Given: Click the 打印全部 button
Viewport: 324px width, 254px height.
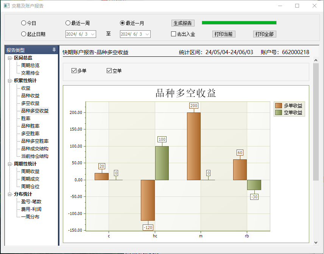Looking at the screenshot, I should 265,34.
